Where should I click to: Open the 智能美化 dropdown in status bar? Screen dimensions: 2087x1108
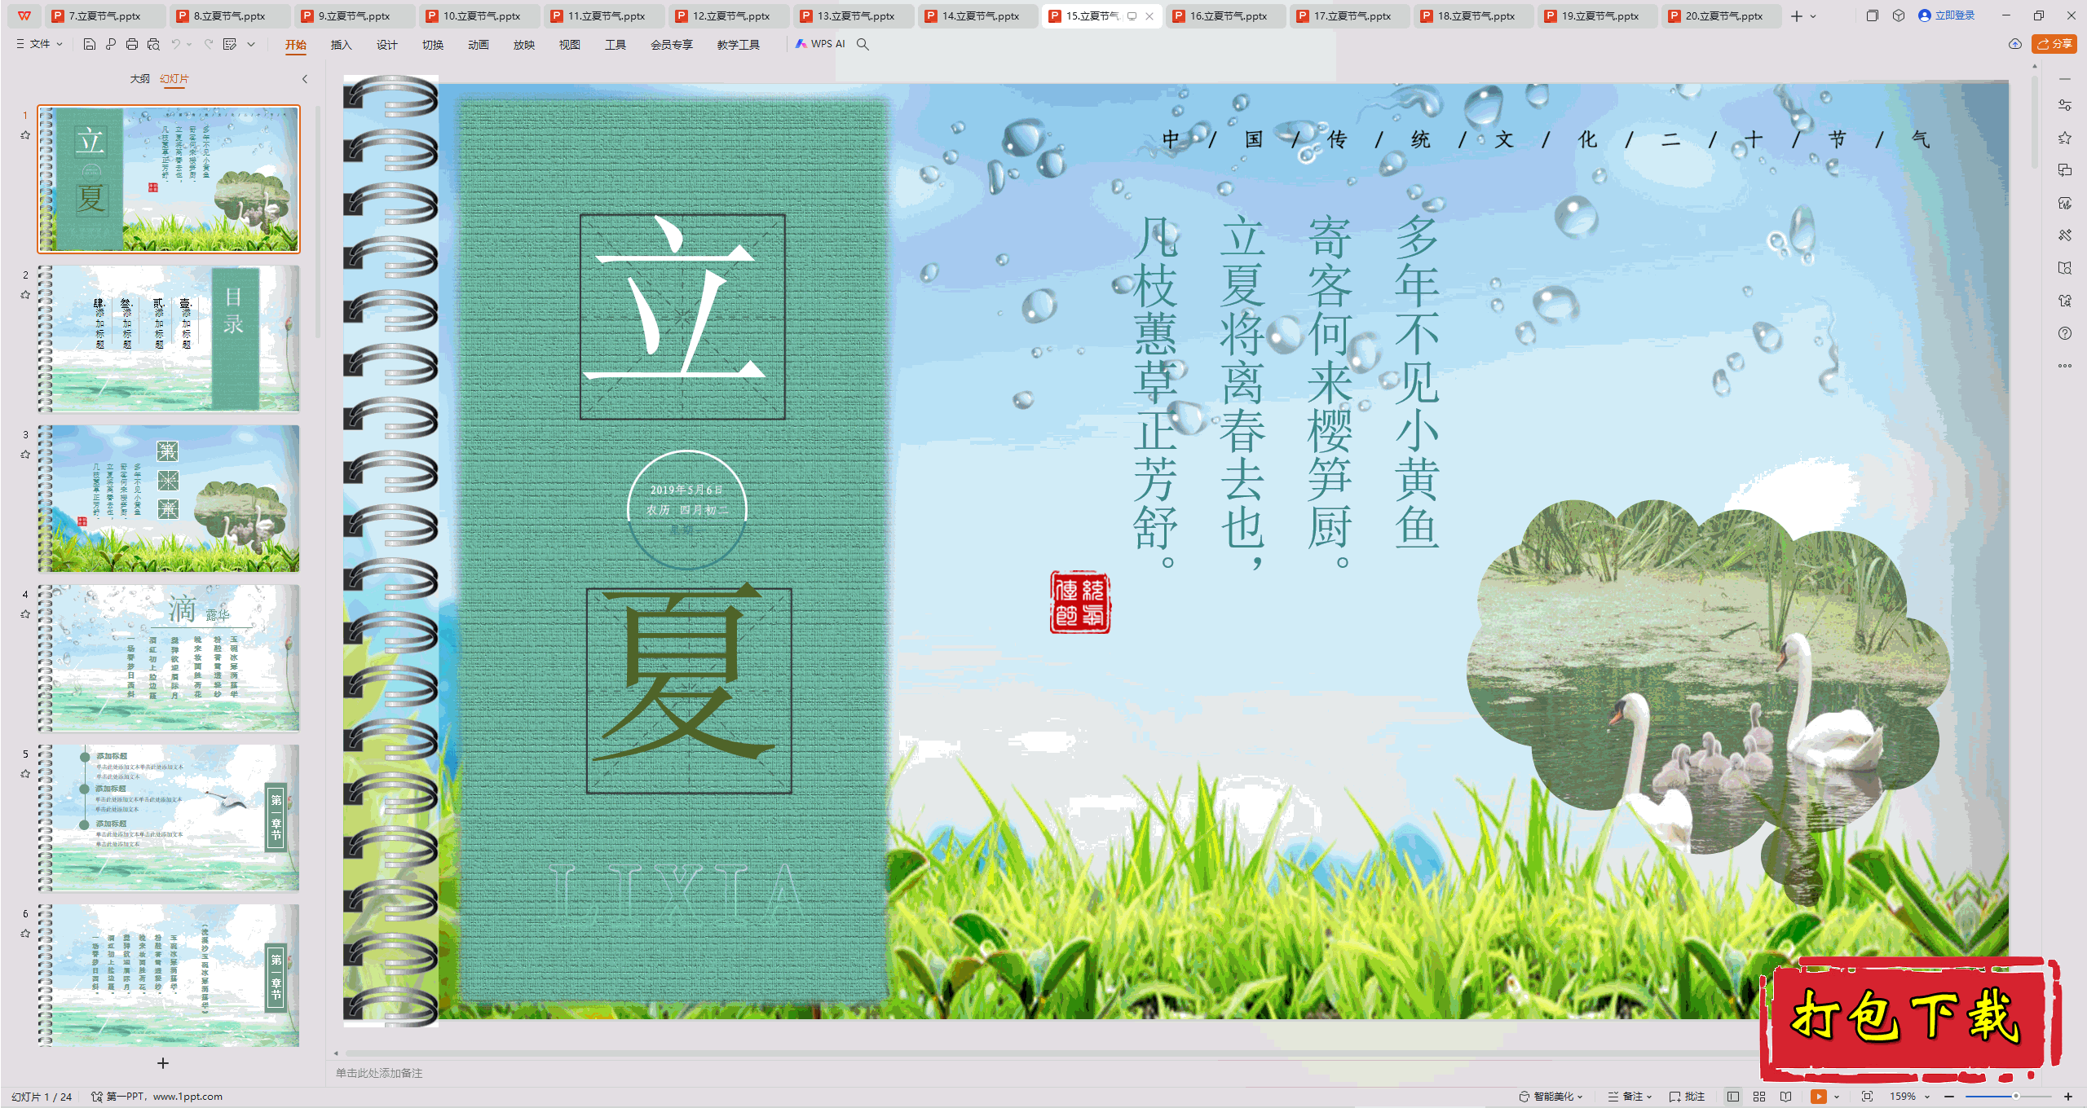tap(1551, 1097)
